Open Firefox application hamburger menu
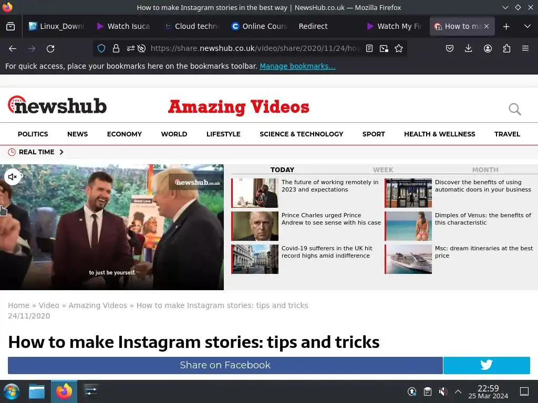This screenshot has width=538, height=403. tap(525, 48)
